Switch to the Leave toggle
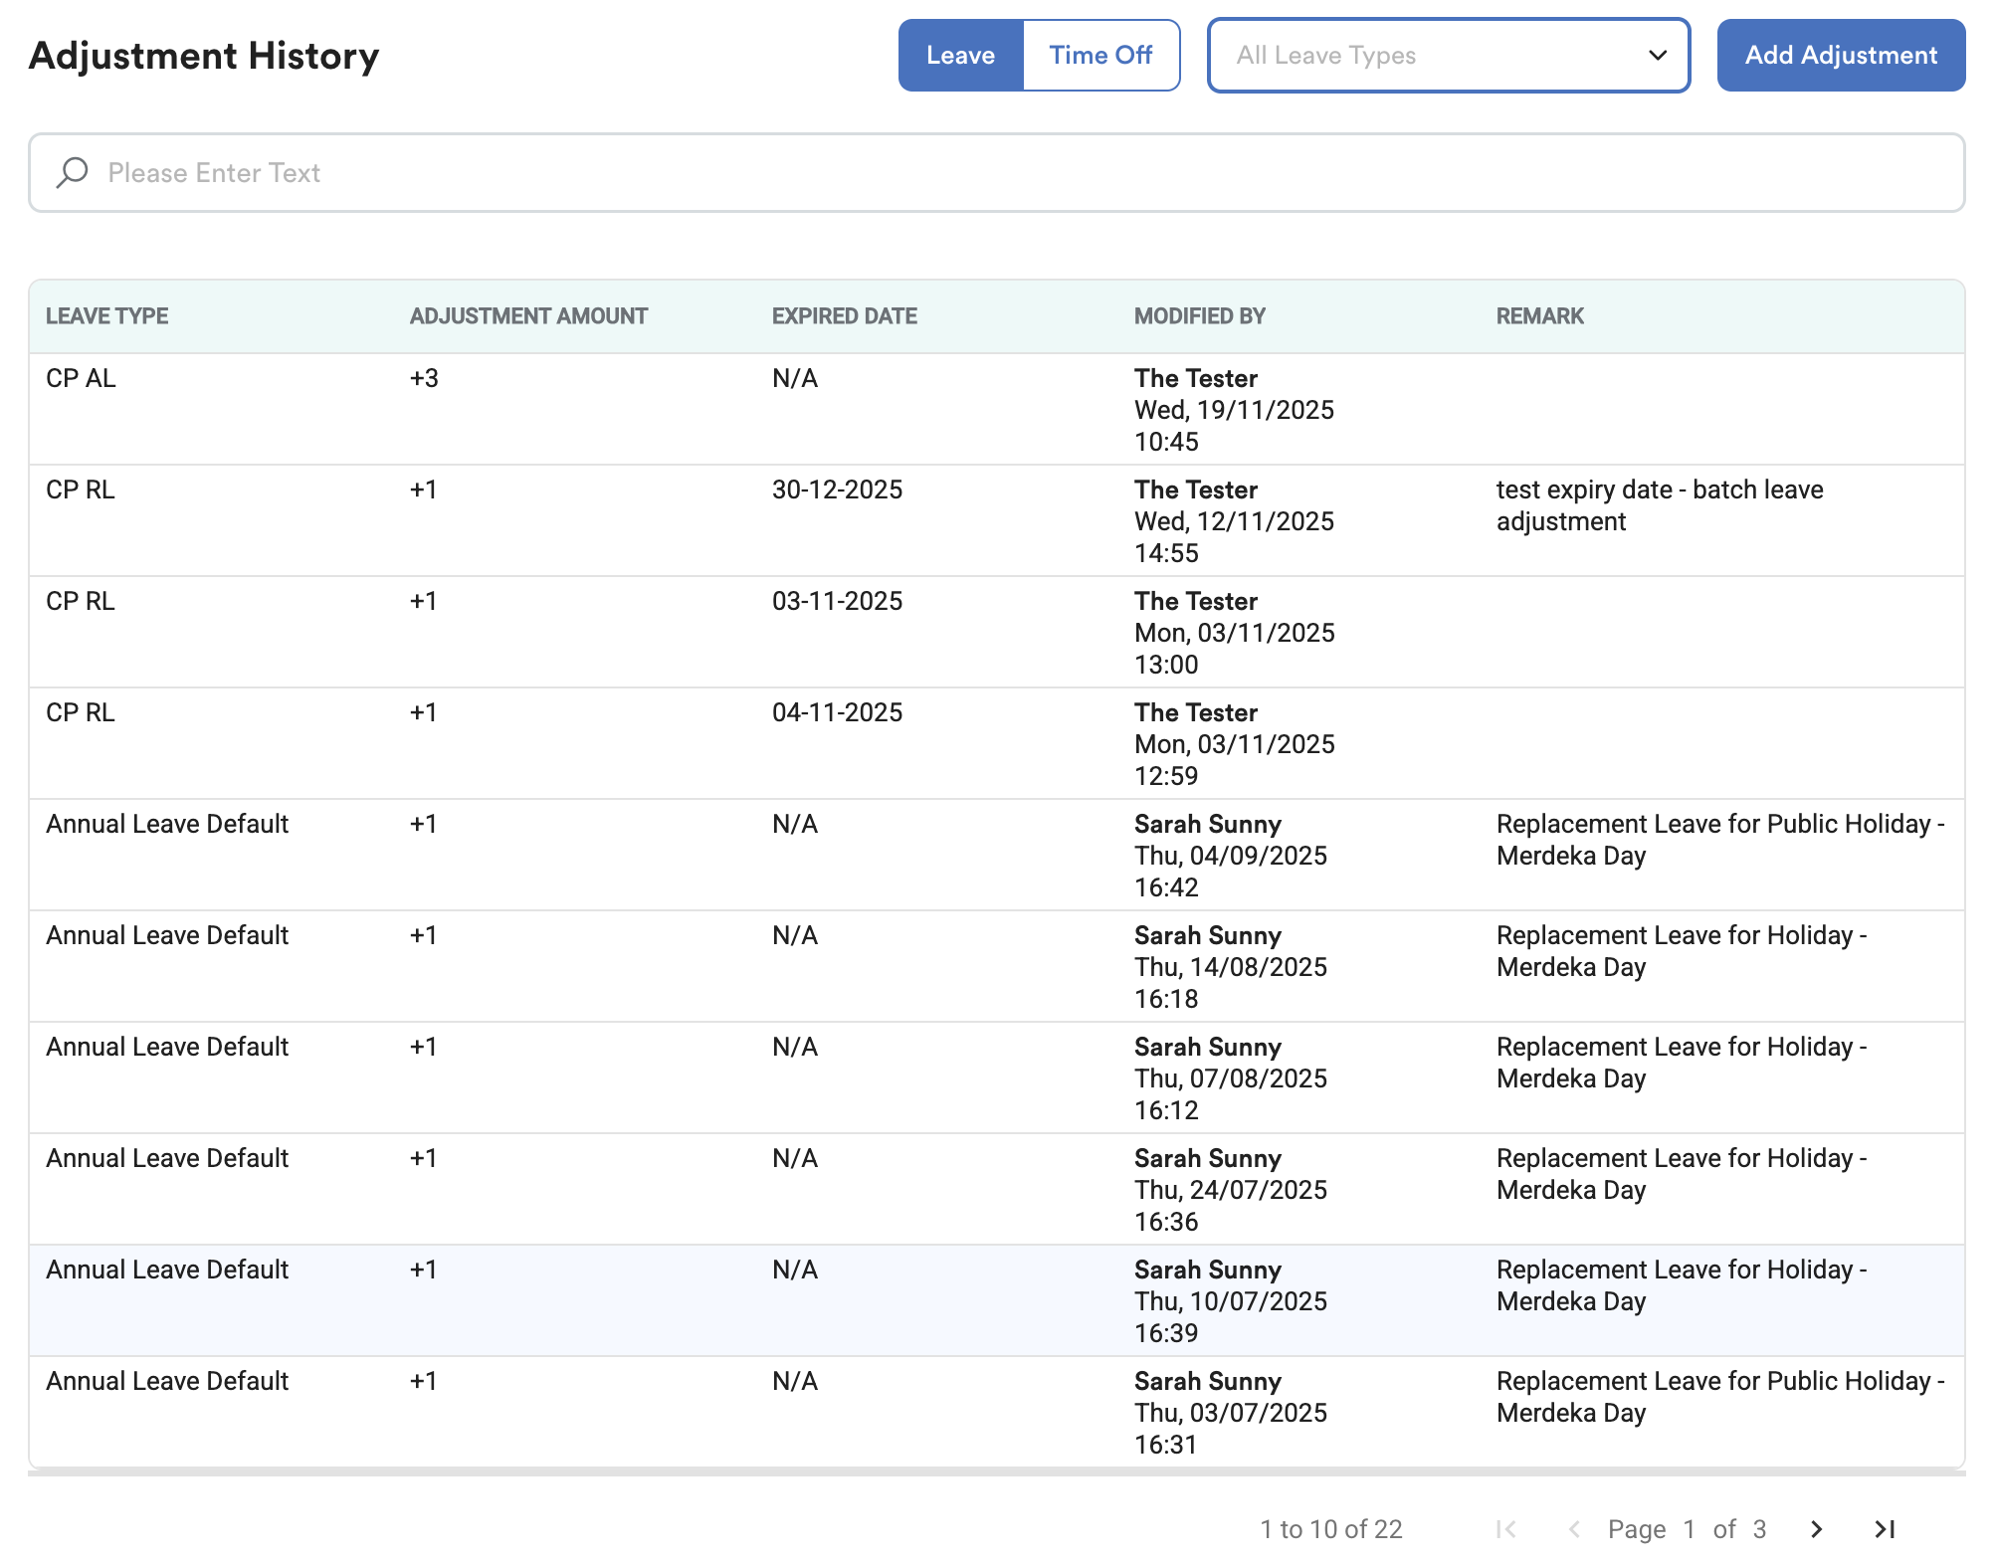The image size is (1996, 1566). (960, 56)
